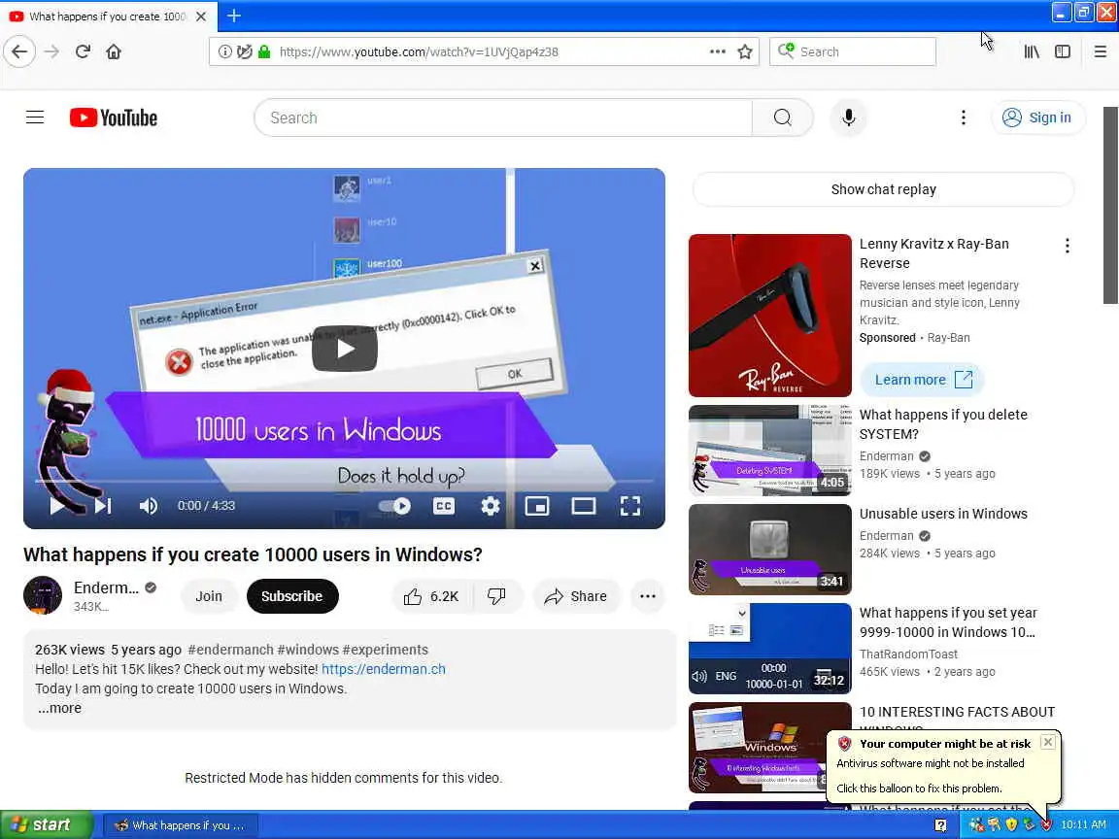
Task: Dislike the video with thumbs down
Action: 496,596
